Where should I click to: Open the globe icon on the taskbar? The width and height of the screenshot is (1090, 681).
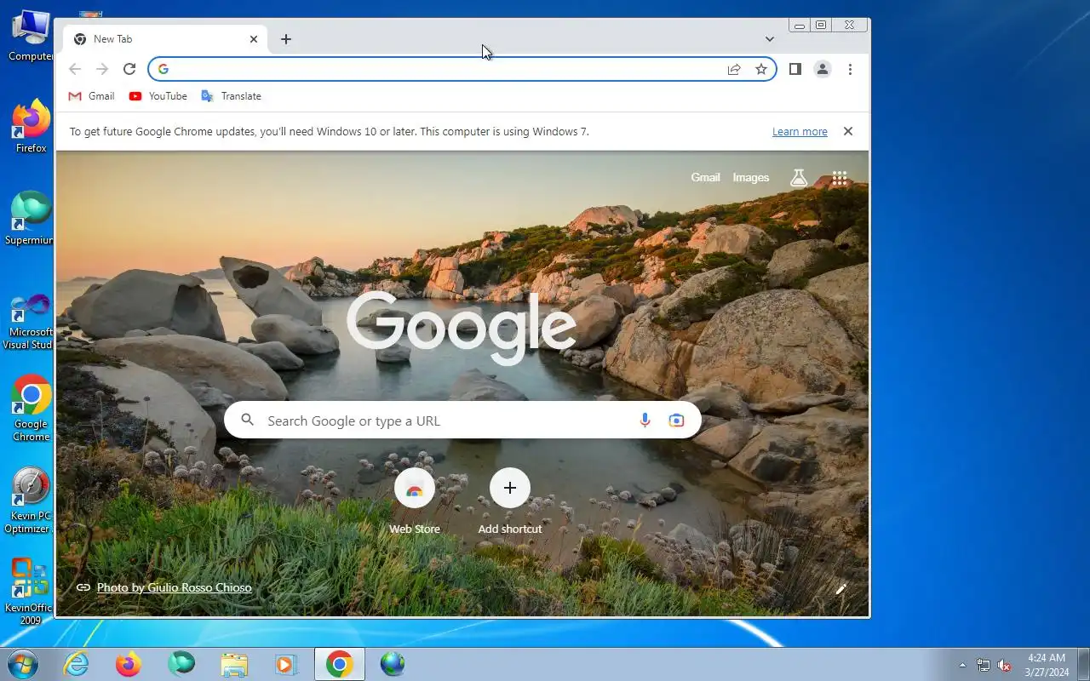pos(393,664)
